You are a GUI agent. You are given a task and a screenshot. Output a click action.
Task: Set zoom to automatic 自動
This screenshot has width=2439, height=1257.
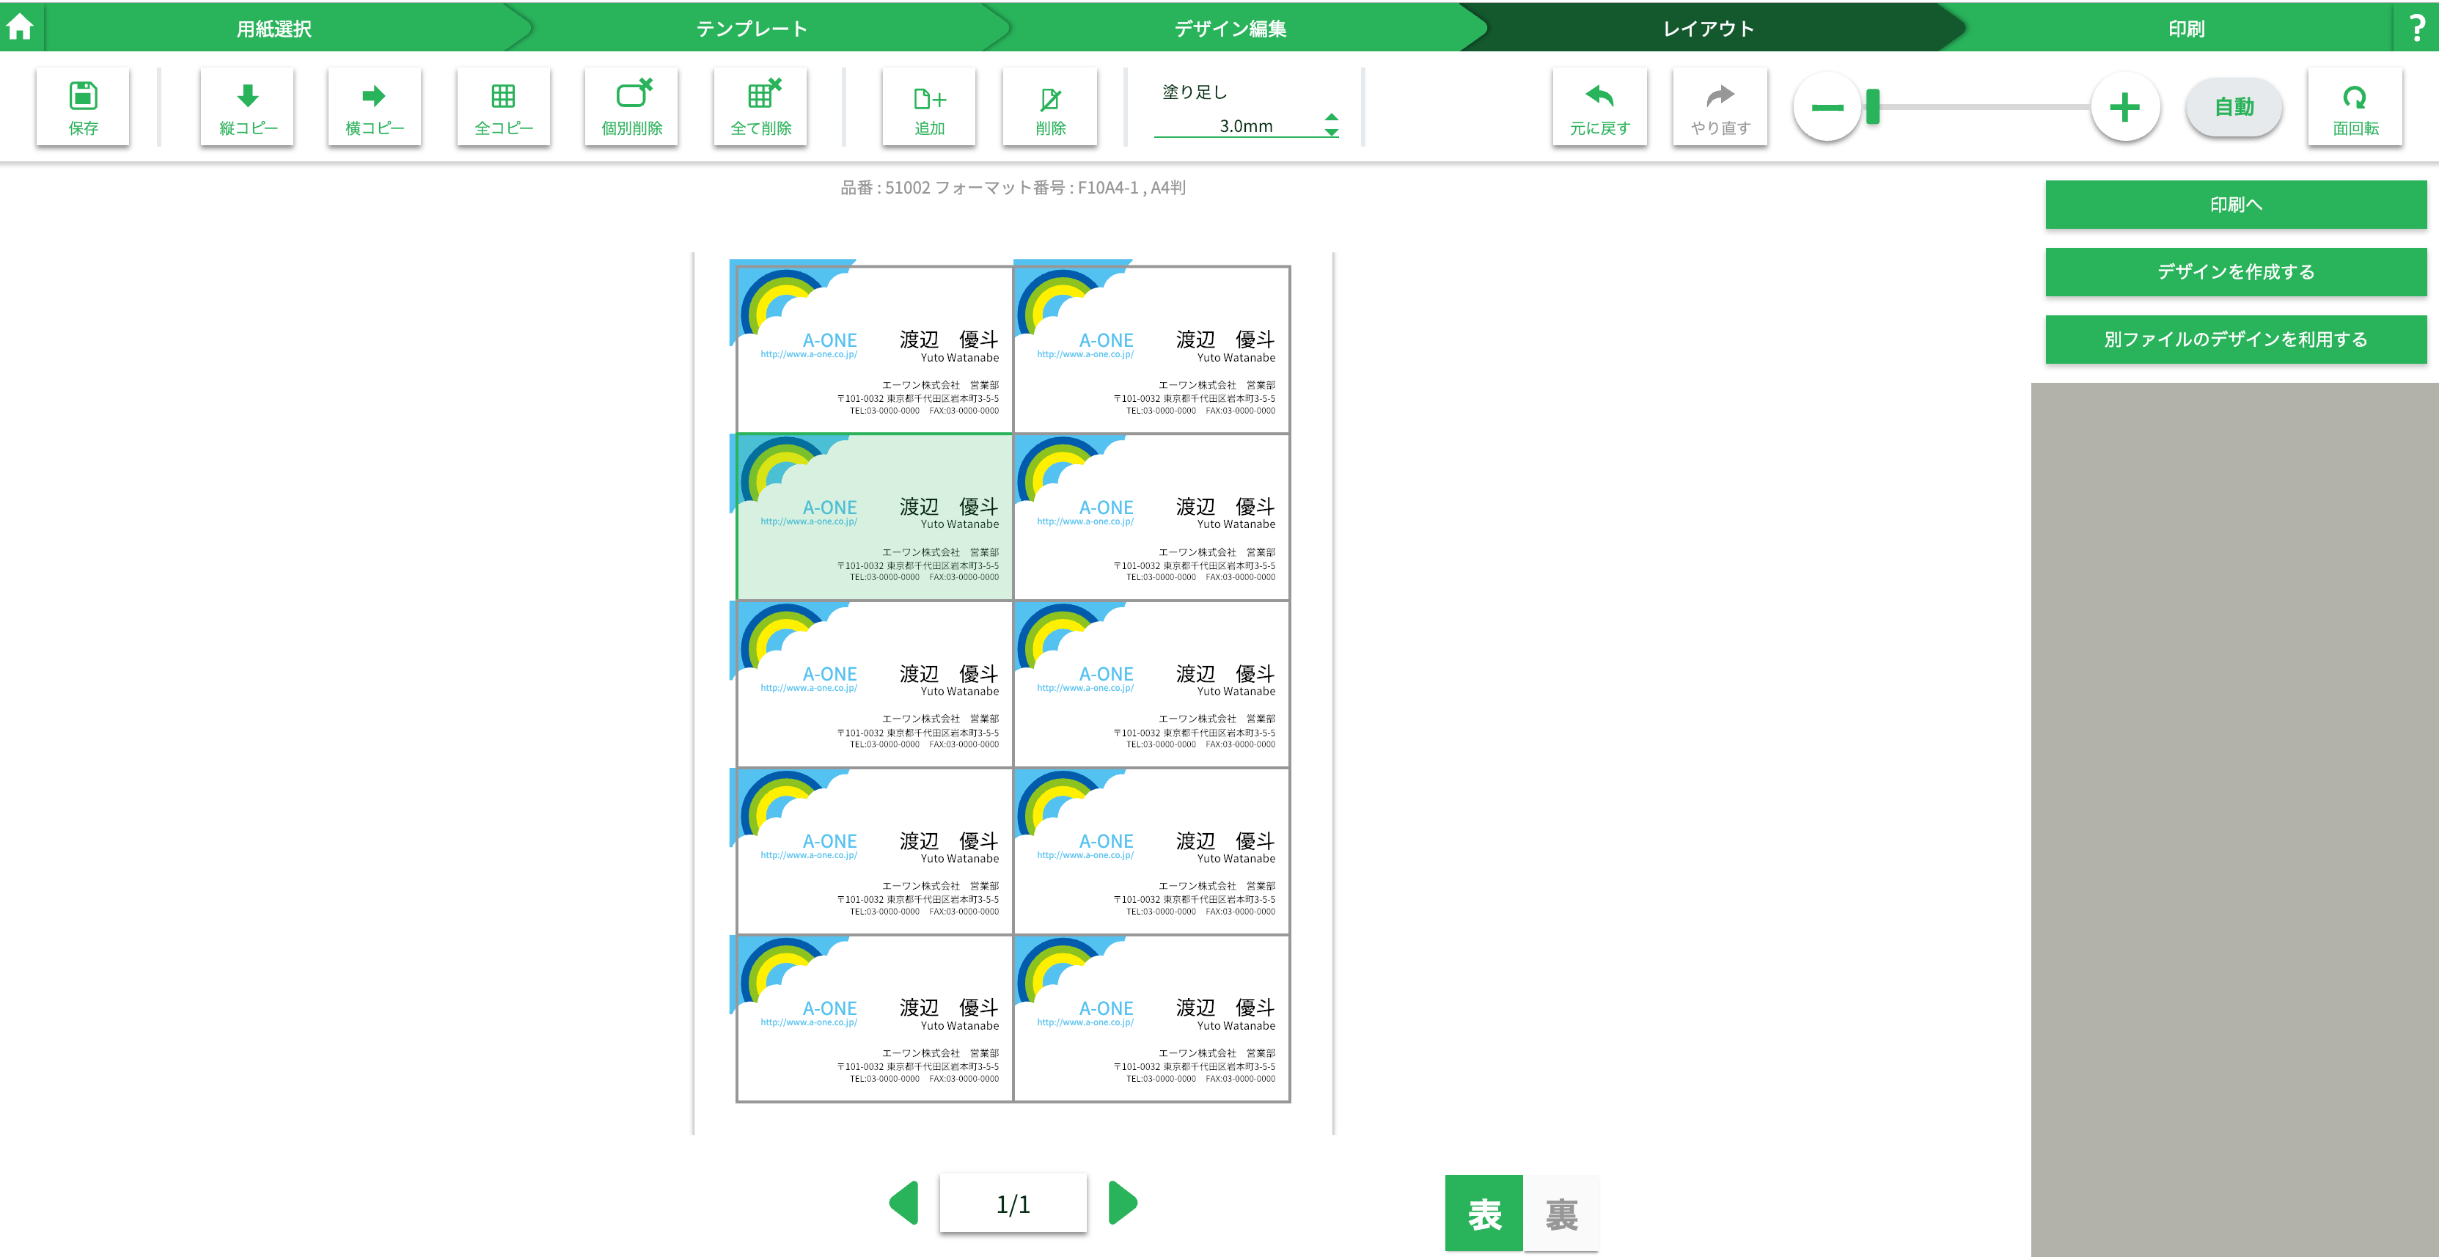[2234, 107]
